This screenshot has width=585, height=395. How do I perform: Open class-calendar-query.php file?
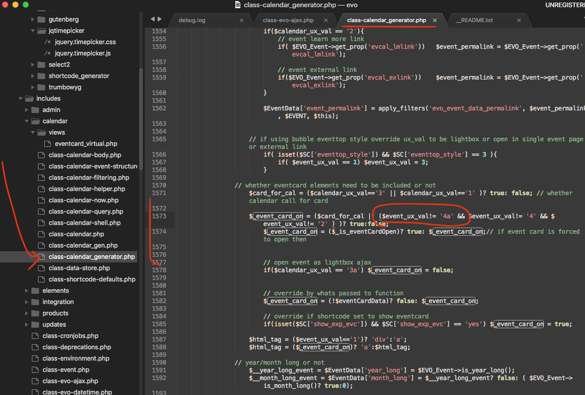[x=86, y=212]
